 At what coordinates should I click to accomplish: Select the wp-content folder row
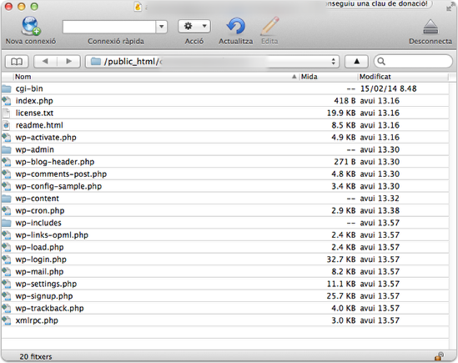tap(225, 198)
